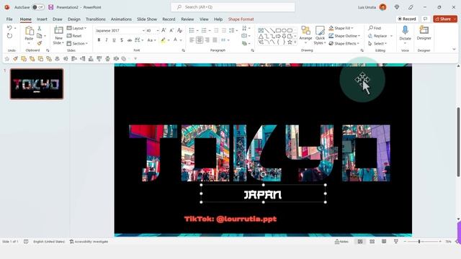Click the star shape in gallery

290,42
